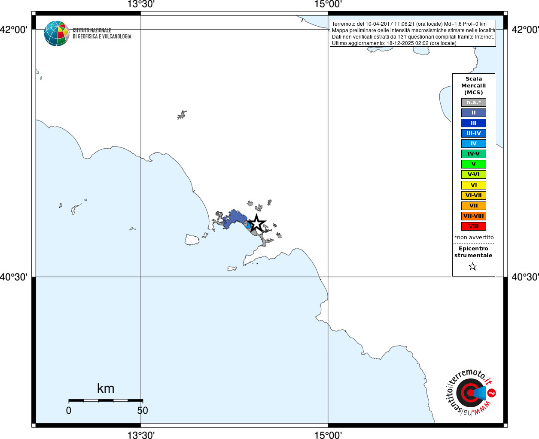Click the 'Dati non verificati' info line
539x439 pixels.
[413, 37]
